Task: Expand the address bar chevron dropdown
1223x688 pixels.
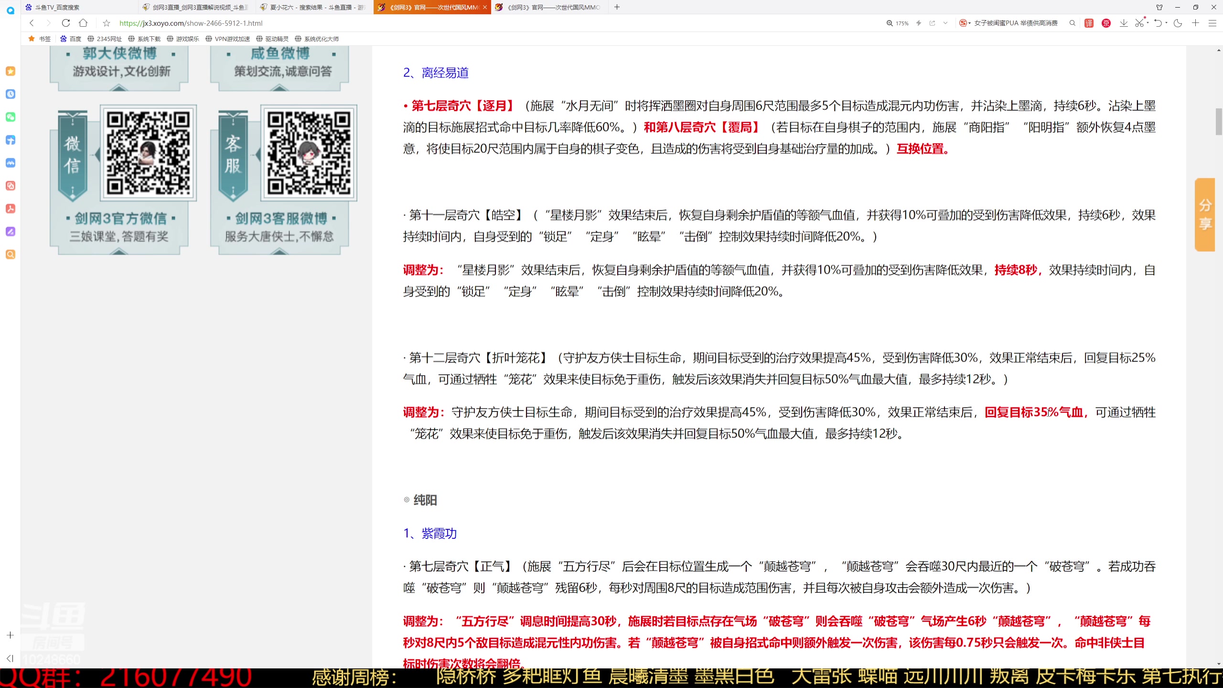Action: 945,23
